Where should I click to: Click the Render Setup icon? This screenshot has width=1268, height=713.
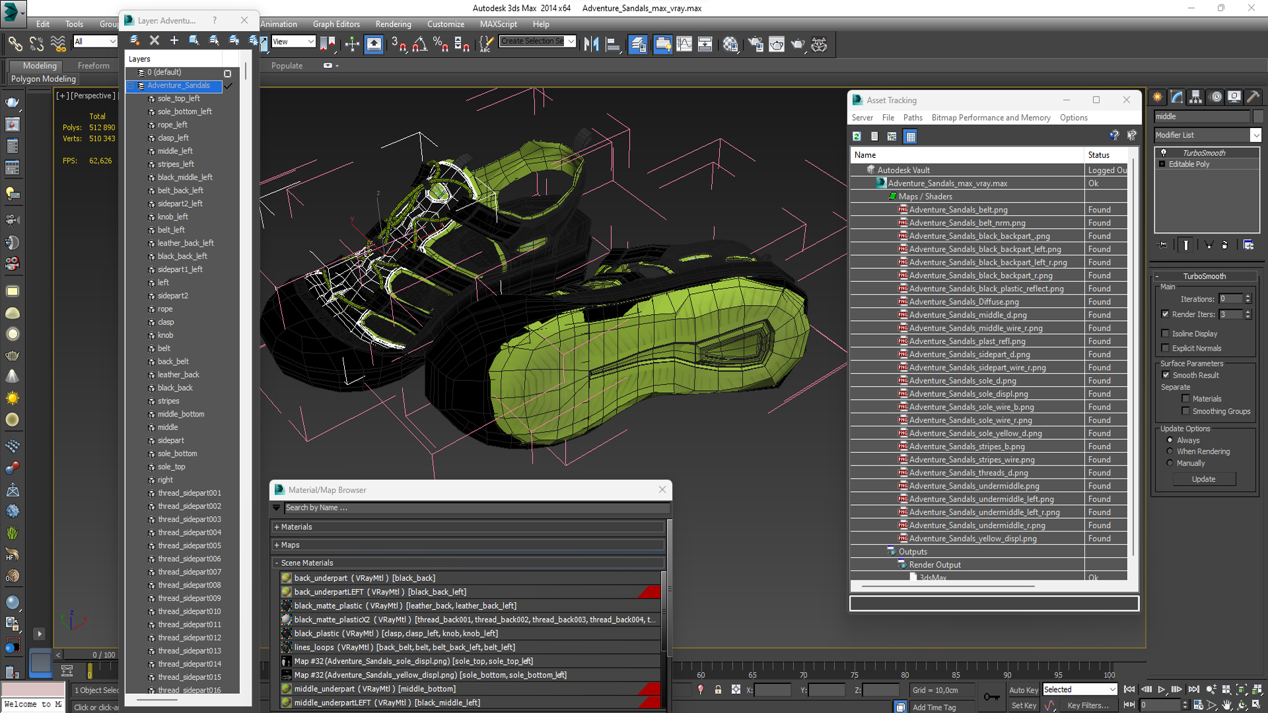[756, 44]
